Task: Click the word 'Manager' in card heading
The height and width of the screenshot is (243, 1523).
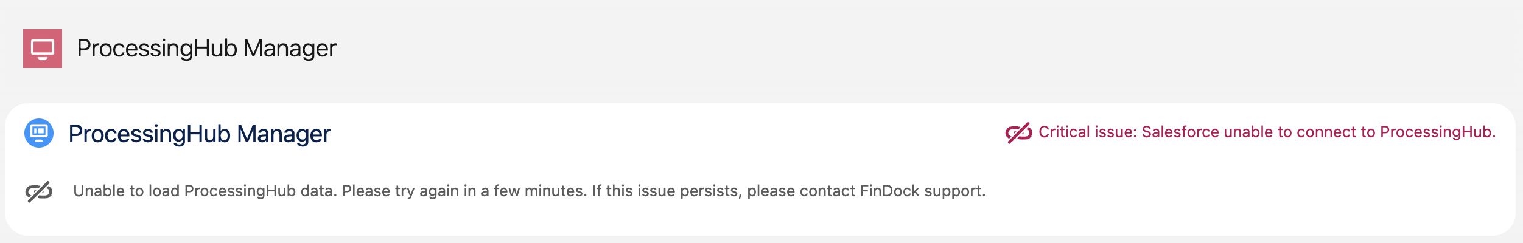Action: click(x=284, y=134)
